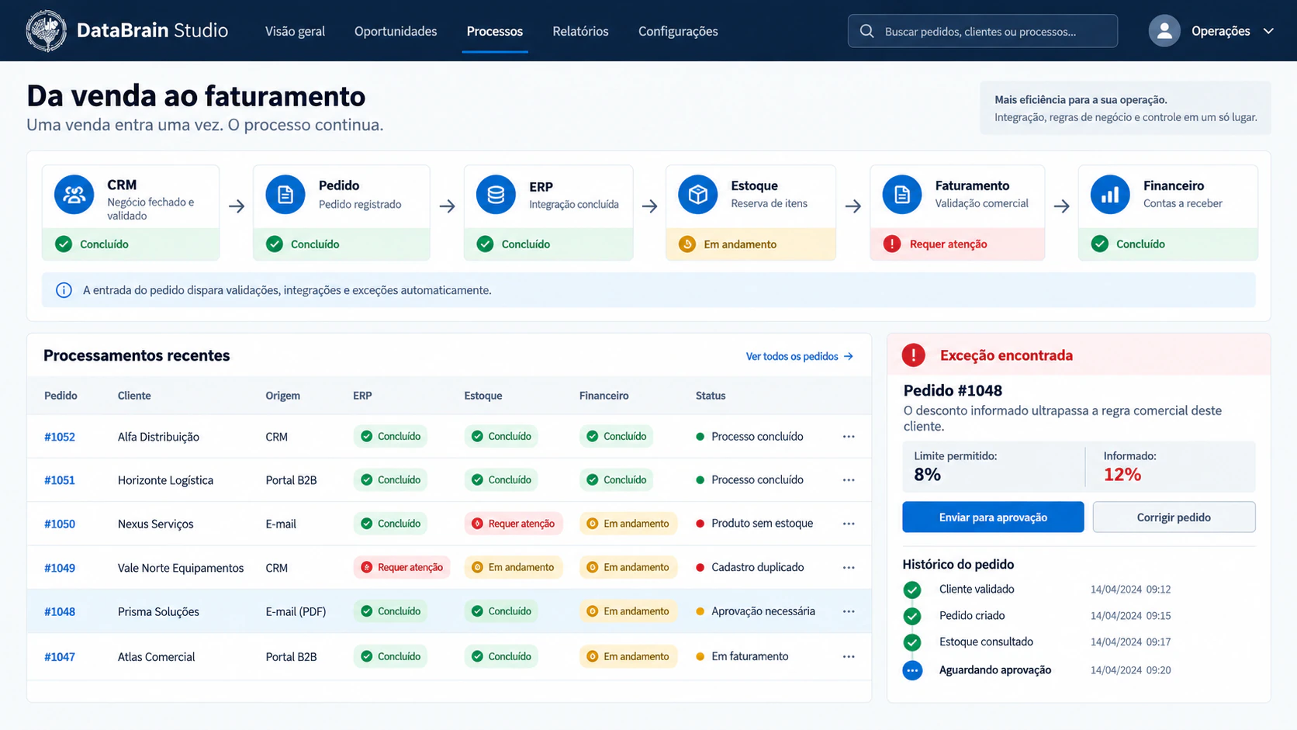Screen dimensions: 1297x730
Task: Click the search magnifier icon
Action: (867, 31)
